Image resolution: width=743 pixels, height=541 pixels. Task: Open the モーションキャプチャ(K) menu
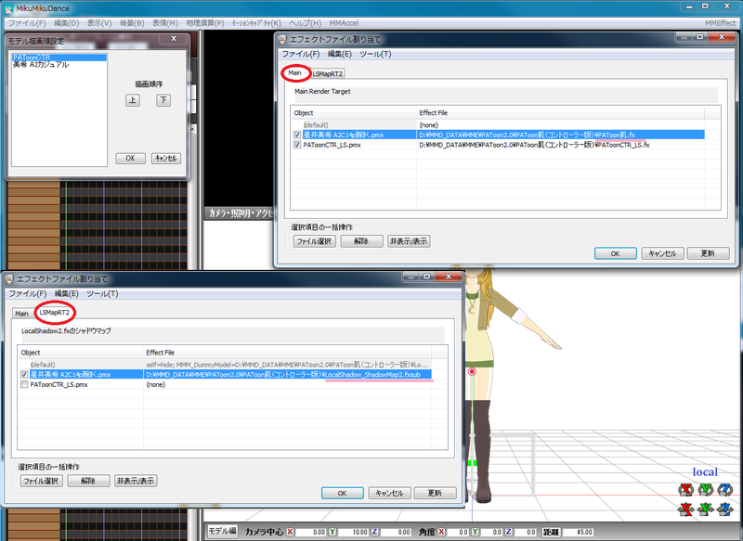[256, 22]
